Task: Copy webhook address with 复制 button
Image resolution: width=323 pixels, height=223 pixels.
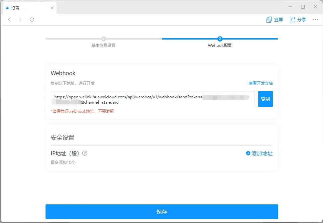Action: [x=265, y=99]
